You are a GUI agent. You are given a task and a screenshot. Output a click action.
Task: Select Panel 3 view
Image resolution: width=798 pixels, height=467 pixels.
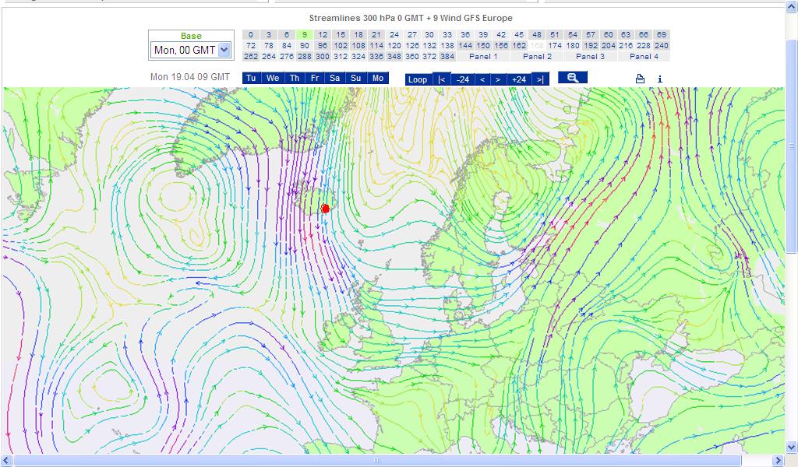point(591,57)
